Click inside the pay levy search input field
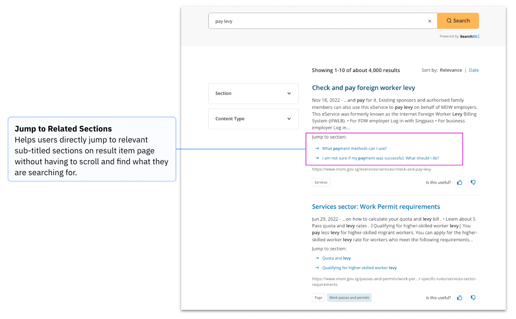The height and width of the screenshot is (319, 516). 306,21
